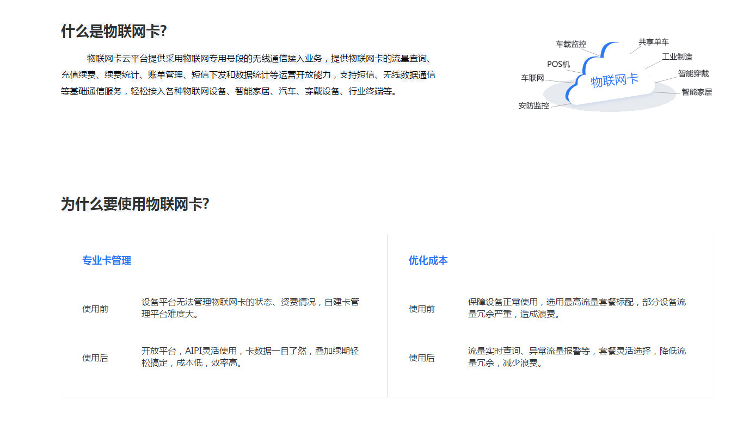Click 使用后 label under 专业卡管理
756x425 pixels.
95,358
